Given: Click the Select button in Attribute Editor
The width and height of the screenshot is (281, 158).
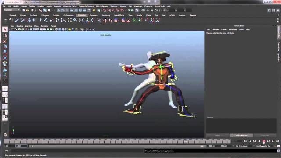Looking at the screenshot, I should click(217, 136).
